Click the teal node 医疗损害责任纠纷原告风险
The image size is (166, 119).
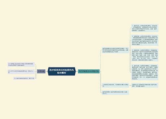point(89,71)
